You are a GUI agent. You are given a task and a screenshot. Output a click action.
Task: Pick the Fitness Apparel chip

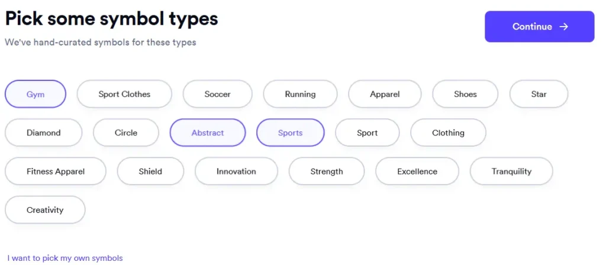click(56, 172)
